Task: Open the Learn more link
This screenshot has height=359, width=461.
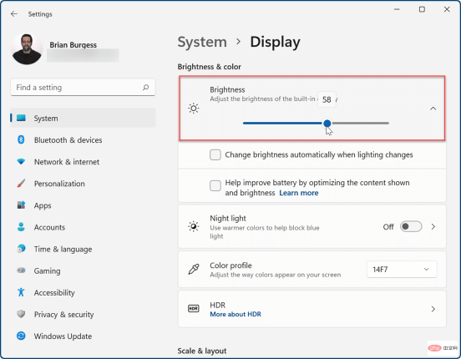Action: (299, 193)
